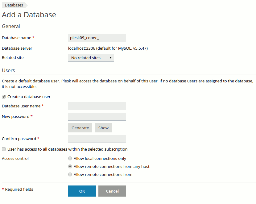Select Allow remote connections from any host
256x204 pixels.
(70, 166)
